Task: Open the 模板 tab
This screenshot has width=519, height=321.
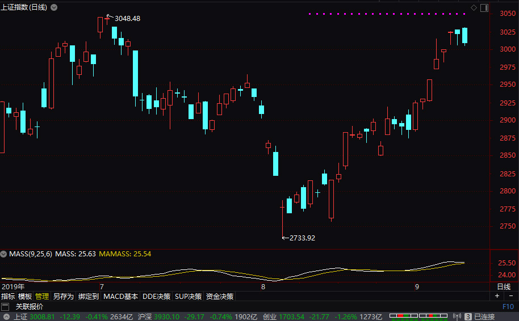Action: [25, 296]
